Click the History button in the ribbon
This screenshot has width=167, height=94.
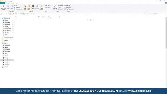coord(60,9)
